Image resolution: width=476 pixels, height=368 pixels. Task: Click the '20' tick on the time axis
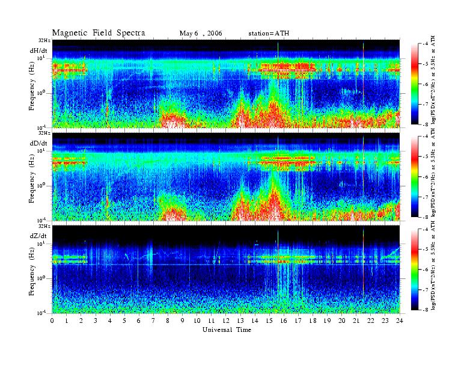(x=342, y=320)
